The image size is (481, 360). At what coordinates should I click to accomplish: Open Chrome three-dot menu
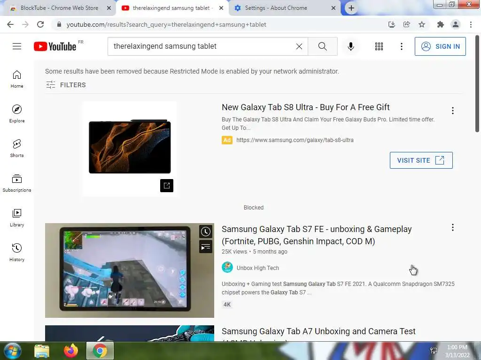pos(471,24)
